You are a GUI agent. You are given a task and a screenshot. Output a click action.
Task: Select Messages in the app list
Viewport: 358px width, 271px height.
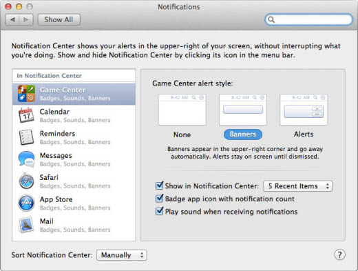(x=74, y=159)
